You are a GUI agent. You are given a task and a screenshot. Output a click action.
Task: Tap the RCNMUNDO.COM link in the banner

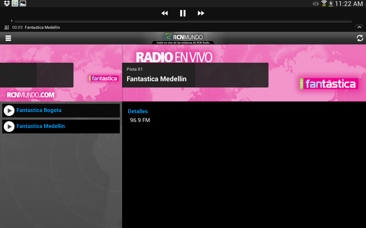(31, 95)
